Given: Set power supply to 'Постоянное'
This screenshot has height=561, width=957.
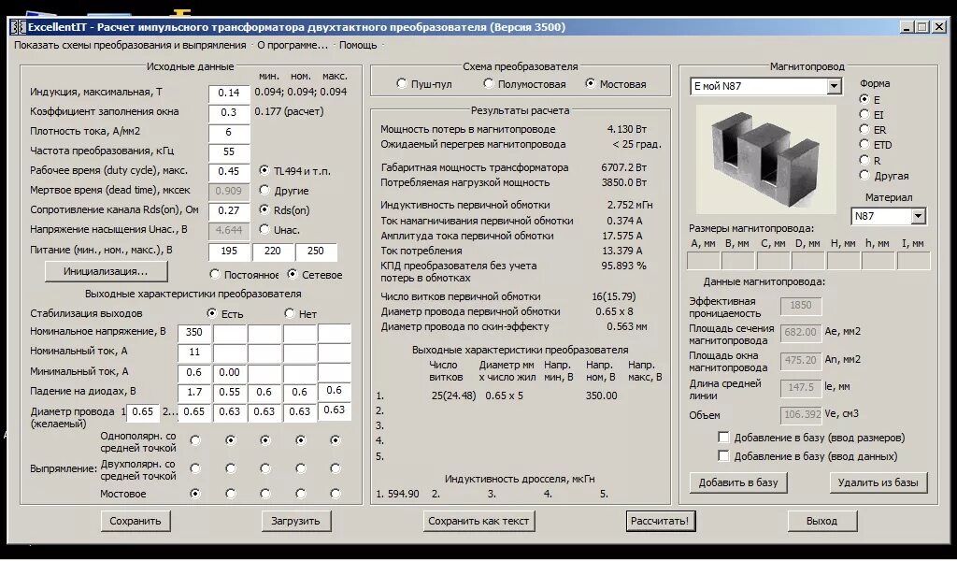Looking at the screenshot, I should [214, 274].
